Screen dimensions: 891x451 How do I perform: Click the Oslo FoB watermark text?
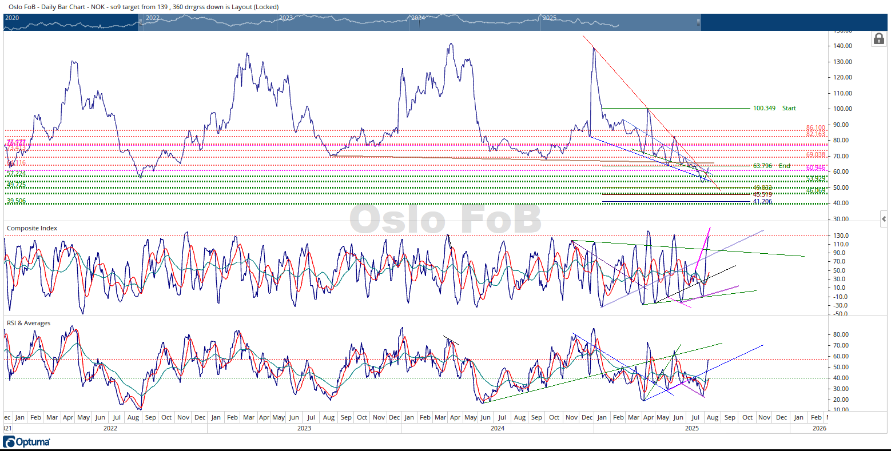coord(445,219)
